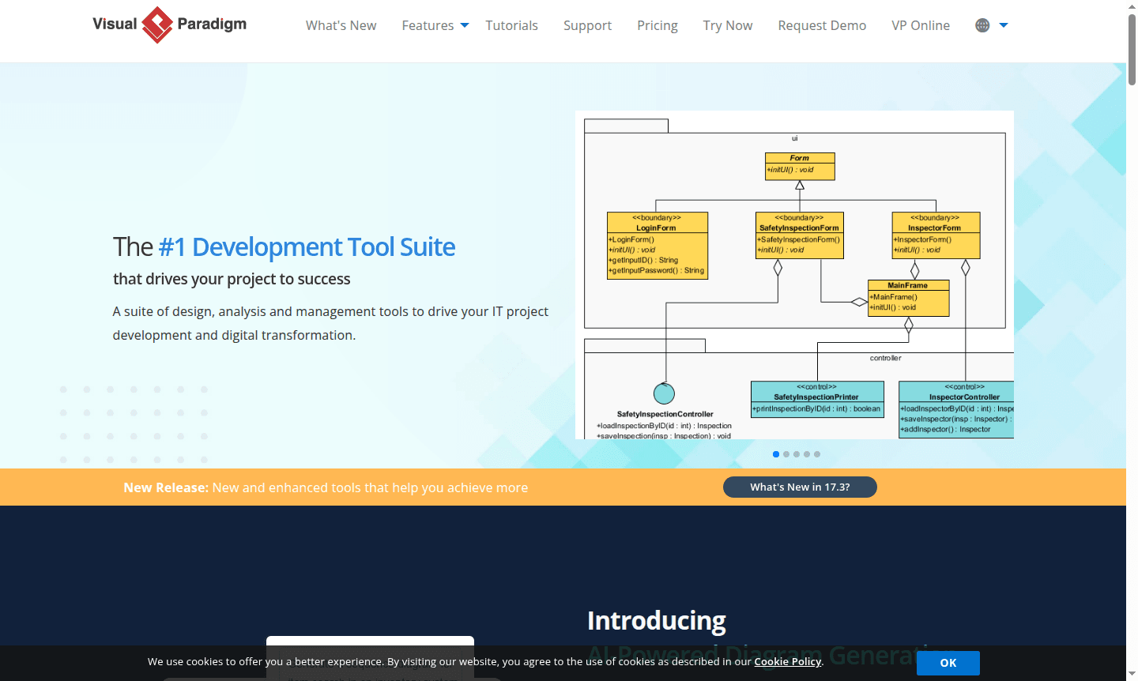Click the globe language icon
The height and width of the screenshot is (681, 1138).
982,25
